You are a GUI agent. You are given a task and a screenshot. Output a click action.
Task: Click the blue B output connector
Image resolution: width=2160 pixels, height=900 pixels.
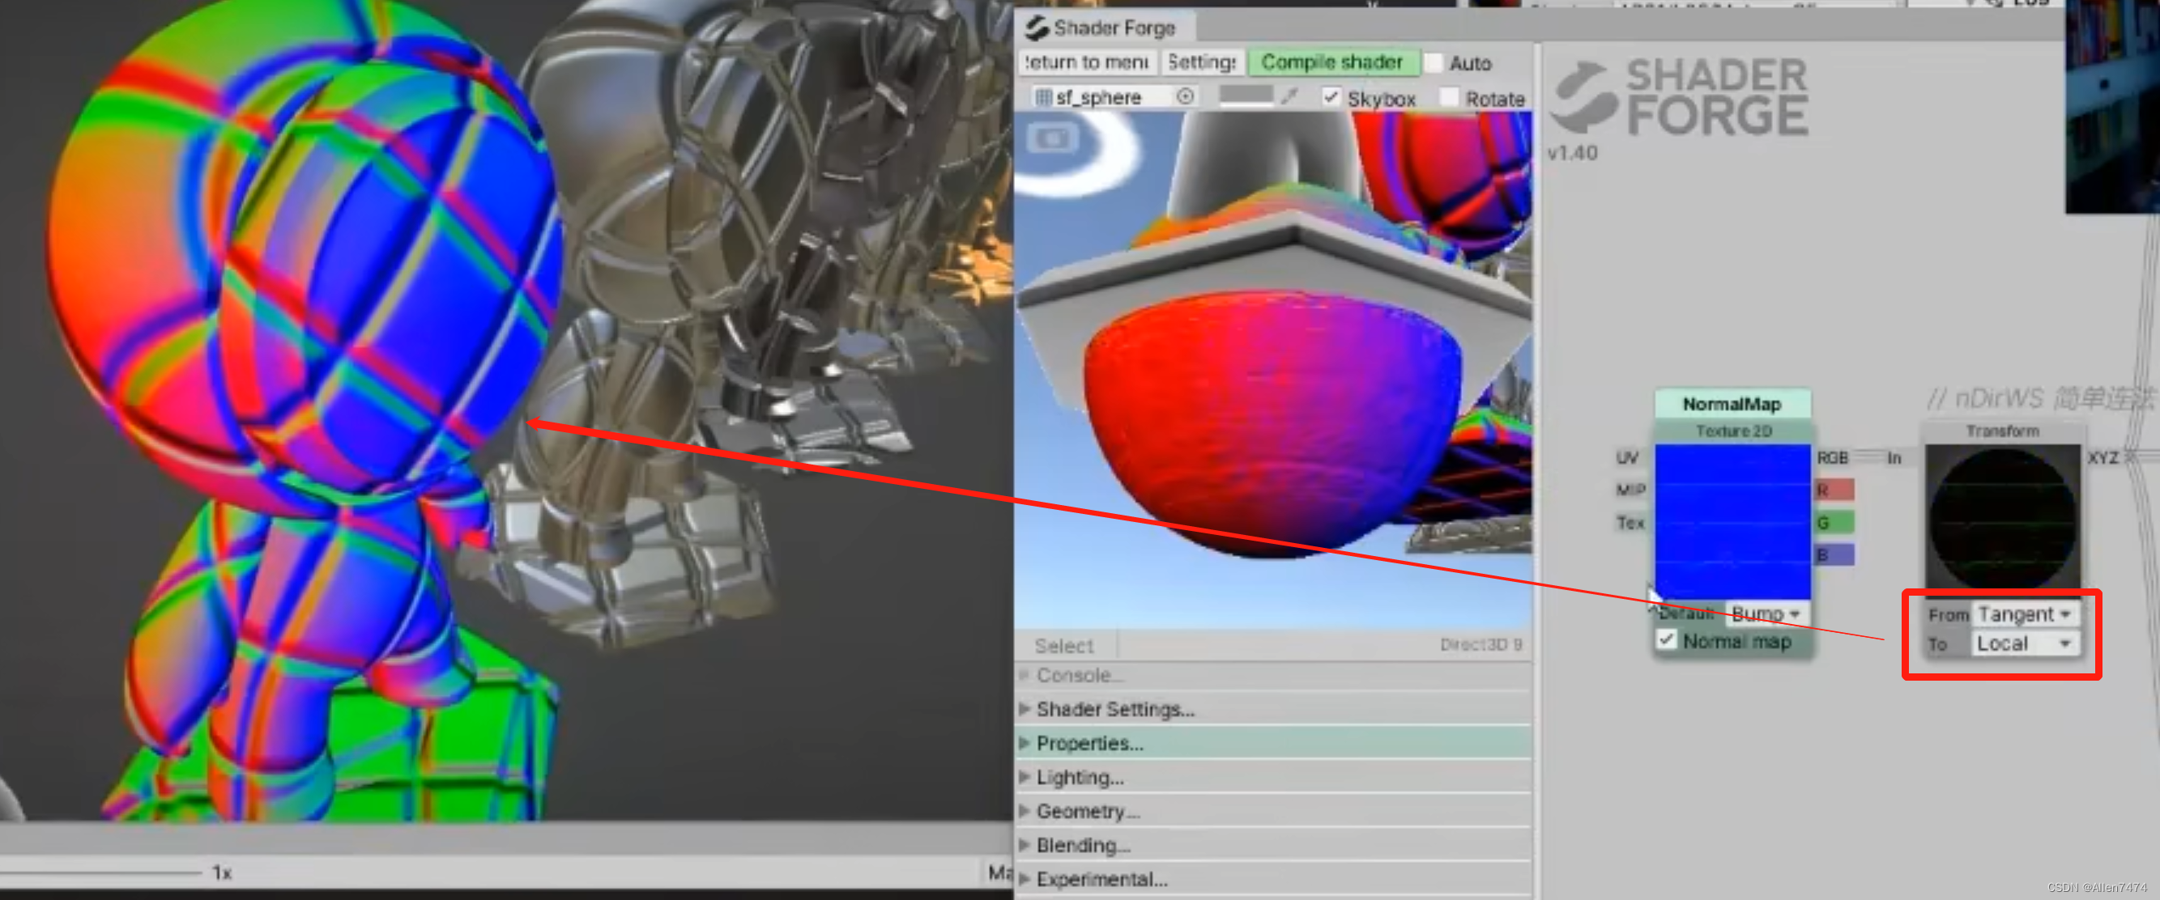point(1834,554)
